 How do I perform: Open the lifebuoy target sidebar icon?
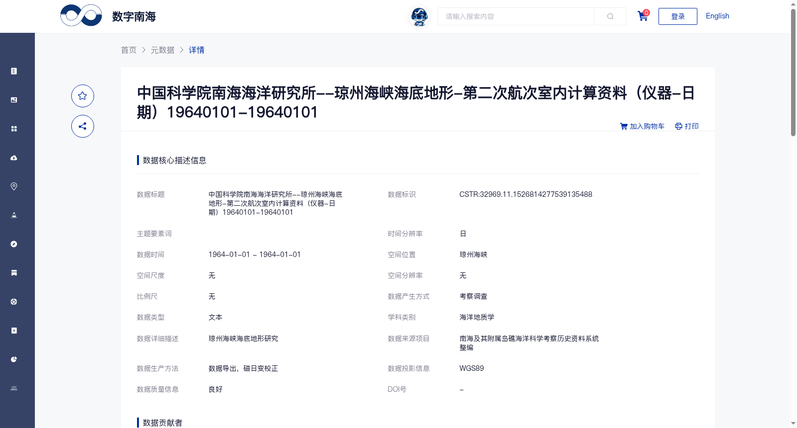pos(14,302)
